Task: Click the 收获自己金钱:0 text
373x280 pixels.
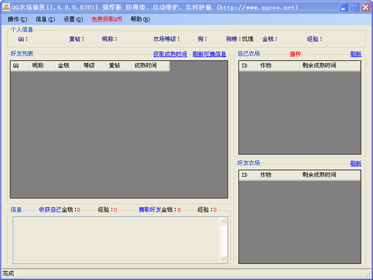Action: tap(59, 210)
